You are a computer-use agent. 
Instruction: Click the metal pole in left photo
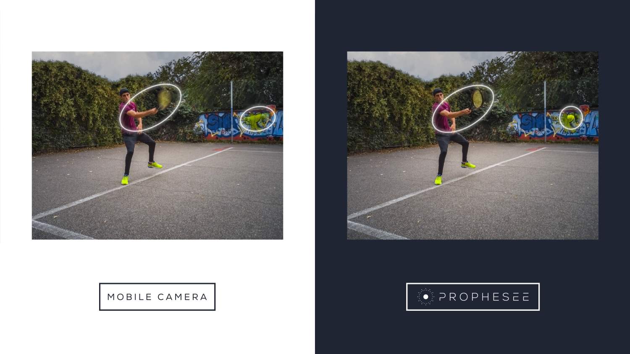pyautogui.click(x=231, y=112)
